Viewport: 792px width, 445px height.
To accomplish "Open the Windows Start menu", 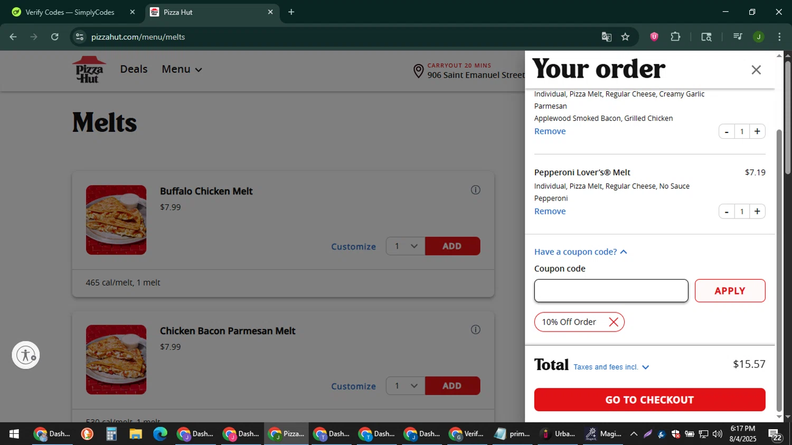I will tap(14, 434).
